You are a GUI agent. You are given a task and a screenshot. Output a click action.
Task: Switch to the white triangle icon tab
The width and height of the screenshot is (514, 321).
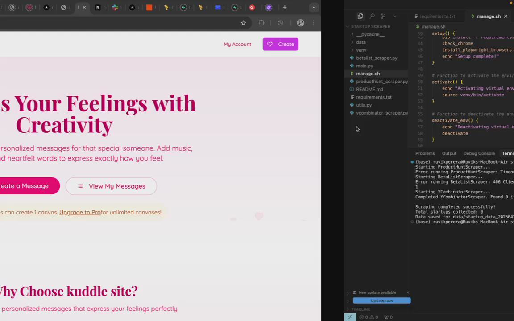[x=46, y=7]
